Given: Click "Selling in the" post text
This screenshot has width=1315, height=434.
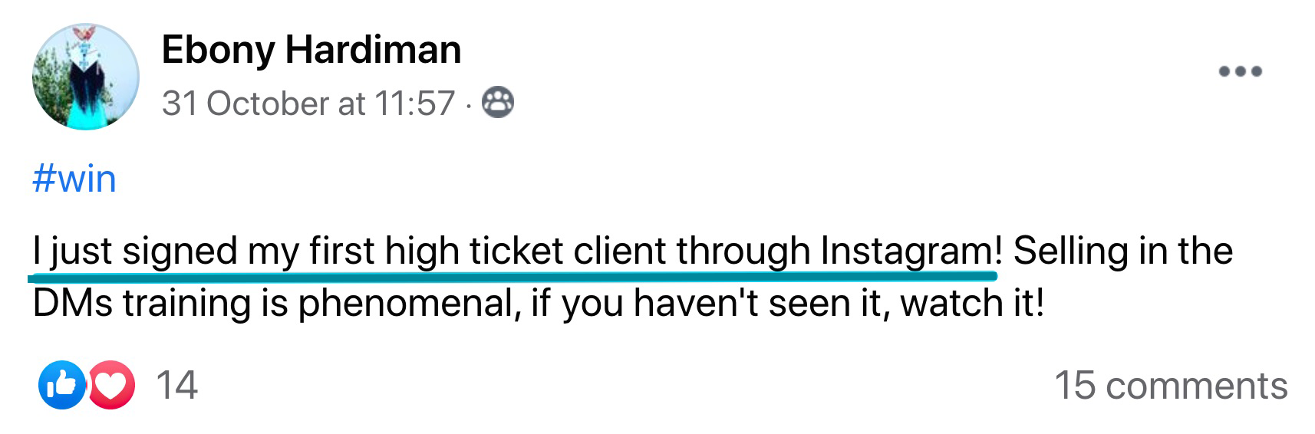Looking at the screenshot, I should [1122, 251].
